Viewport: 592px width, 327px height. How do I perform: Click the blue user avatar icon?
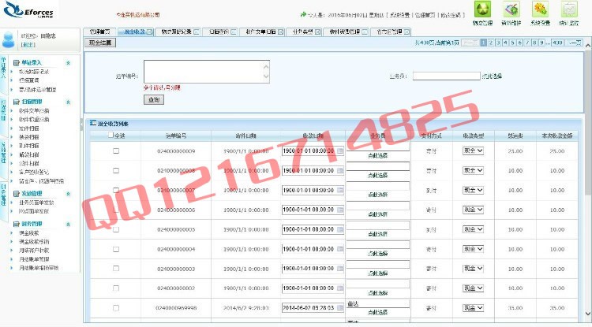9,39
